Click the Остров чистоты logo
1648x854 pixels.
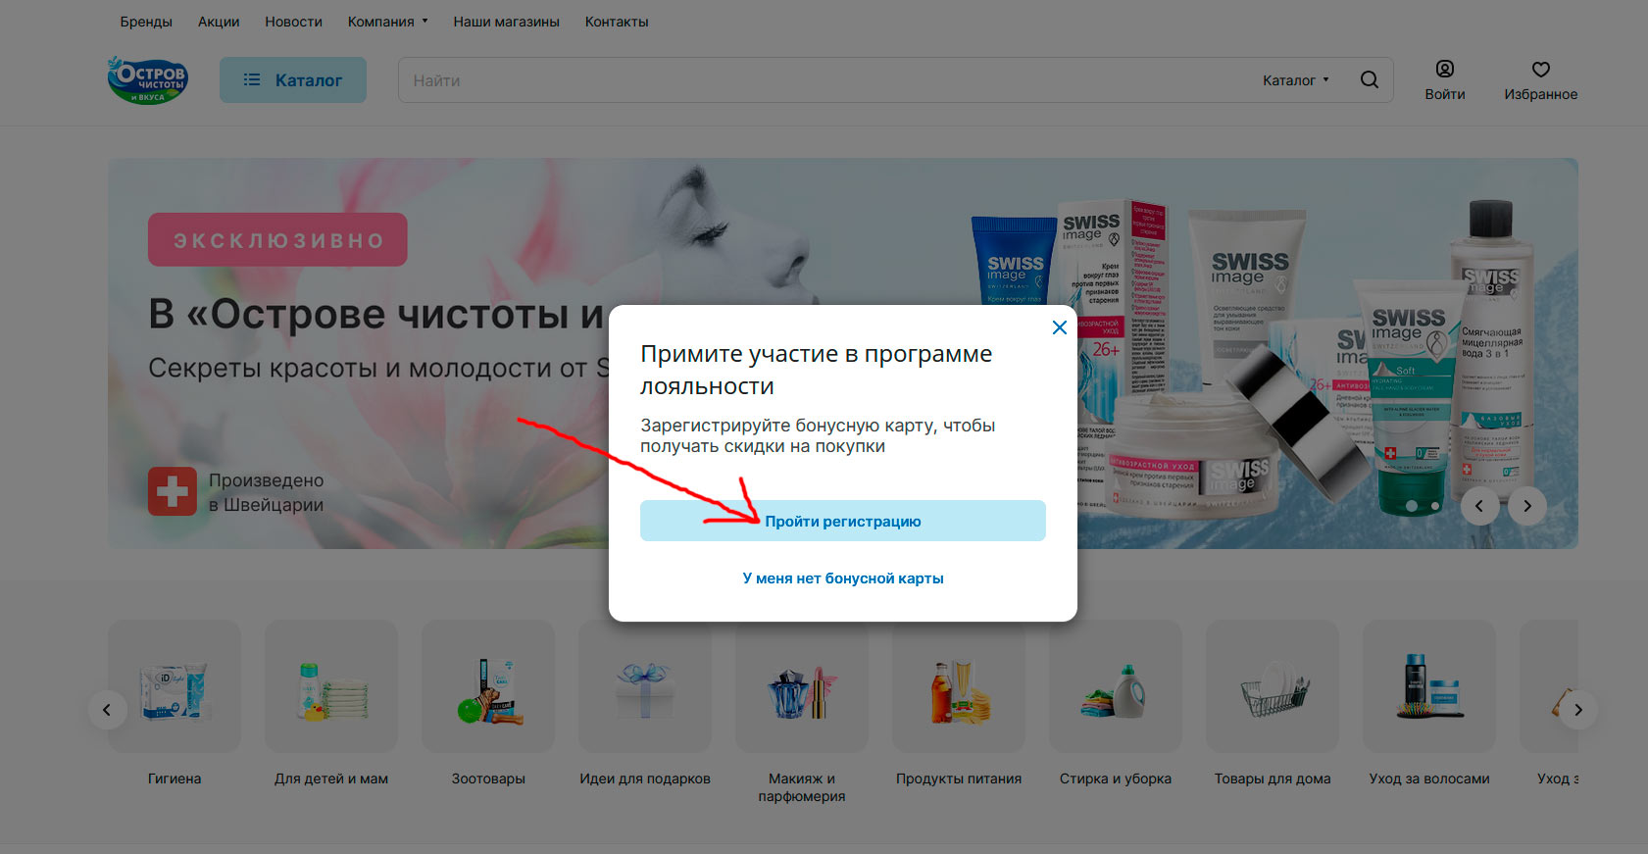point(148,80)
